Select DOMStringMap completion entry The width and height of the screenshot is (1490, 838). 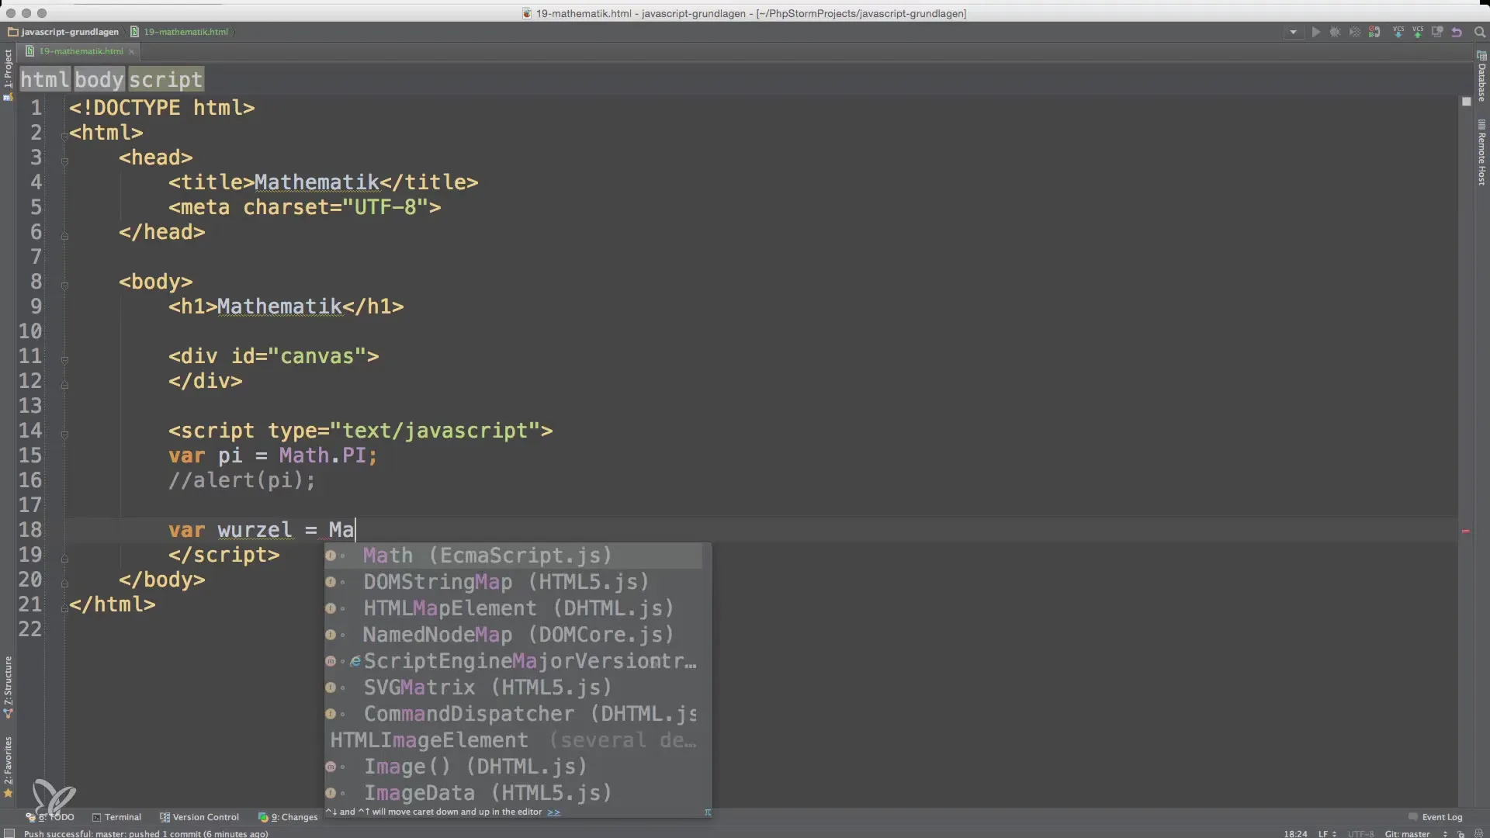(513, 582)
